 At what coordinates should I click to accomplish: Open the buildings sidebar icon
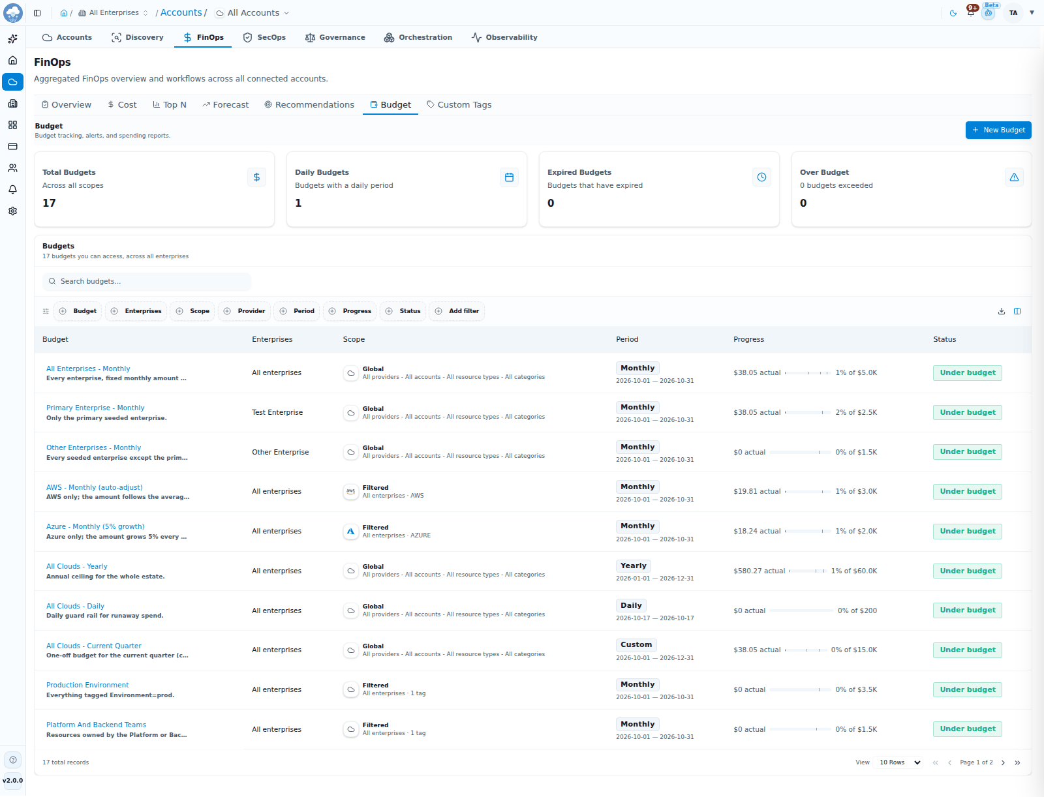click(x=12, y=104)
